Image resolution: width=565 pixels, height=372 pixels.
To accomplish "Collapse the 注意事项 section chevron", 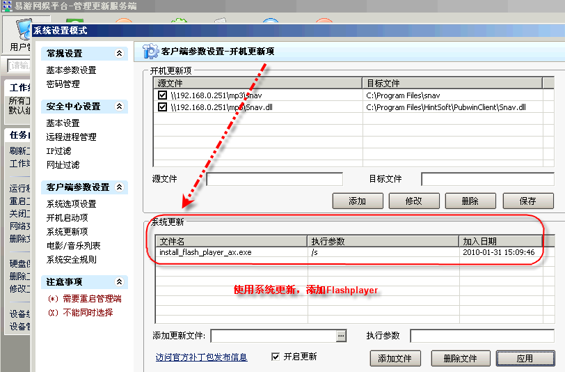I will [119, 281].
